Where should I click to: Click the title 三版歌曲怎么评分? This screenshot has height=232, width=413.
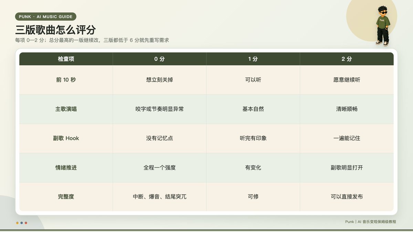point(55,30)
